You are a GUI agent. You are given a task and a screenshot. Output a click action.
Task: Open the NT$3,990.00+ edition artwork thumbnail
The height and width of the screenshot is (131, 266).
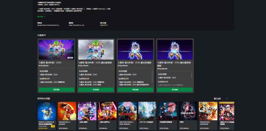point(175,49)
